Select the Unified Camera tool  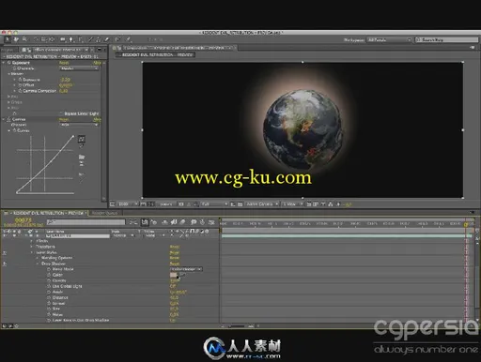[x=44, y=39]
